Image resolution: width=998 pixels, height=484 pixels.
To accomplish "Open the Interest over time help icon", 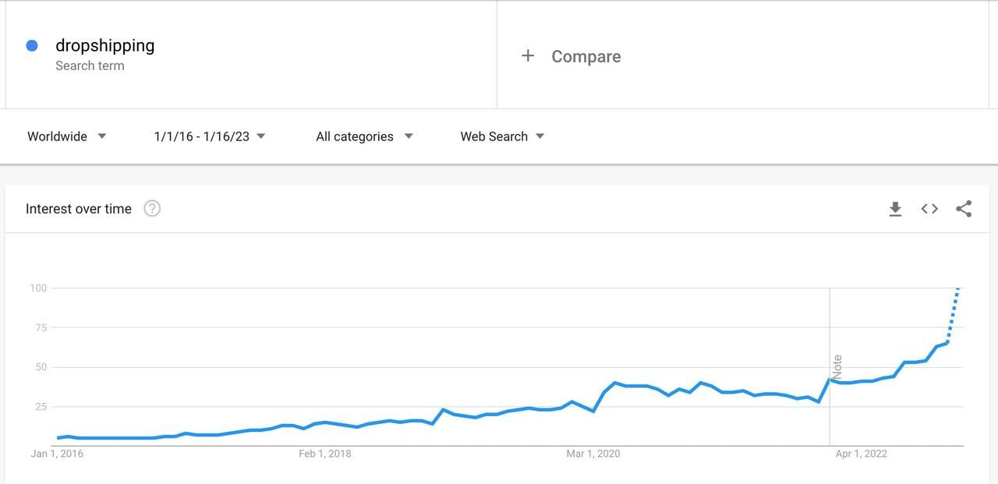I will click(x=152, y=208).
